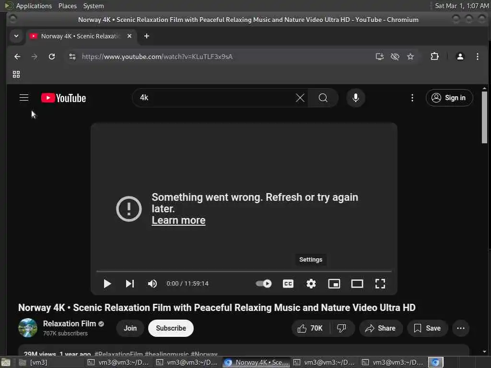Enable miniplayer mode
This screenshot has width=491, height=368.
click(x=334, y=284)
